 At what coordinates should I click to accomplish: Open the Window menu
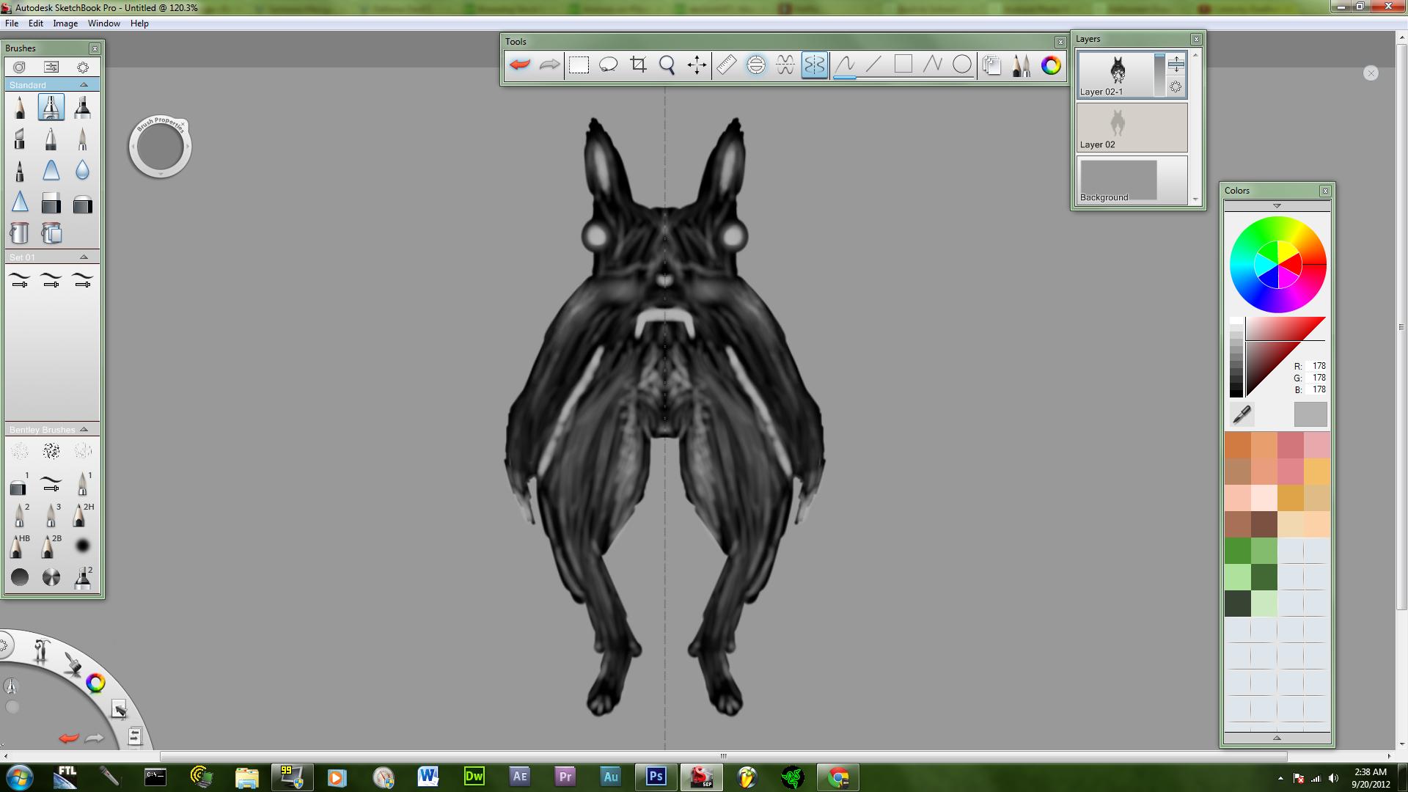(x=104, y=23)
